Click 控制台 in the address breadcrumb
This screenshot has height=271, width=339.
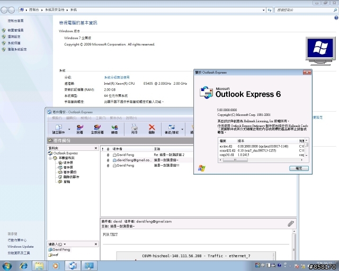(x=34, y=10)
